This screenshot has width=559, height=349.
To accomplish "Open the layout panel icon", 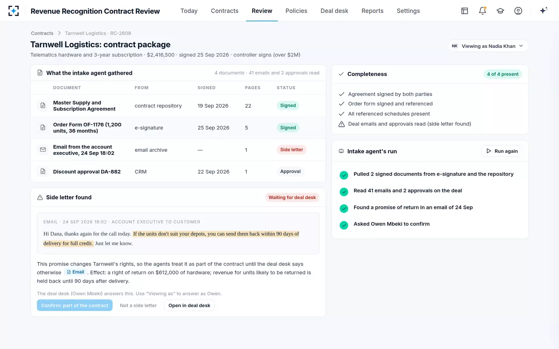I will pos(465,11).
